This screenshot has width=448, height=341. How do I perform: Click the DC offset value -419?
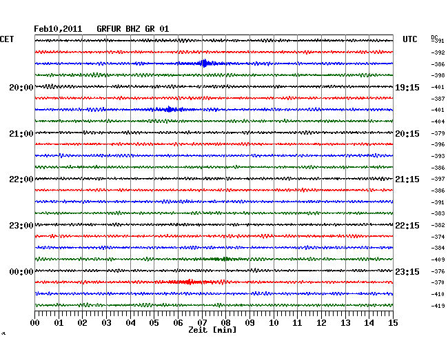coord(438,306)
